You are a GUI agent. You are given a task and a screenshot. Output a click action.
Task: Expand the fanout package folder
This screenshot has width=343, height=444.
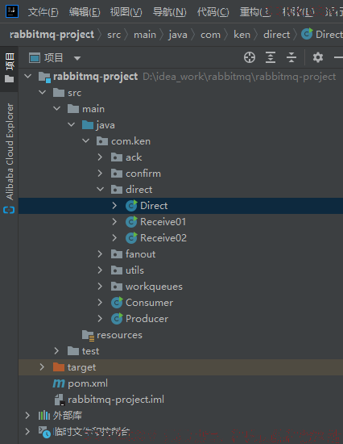(100, 253)
